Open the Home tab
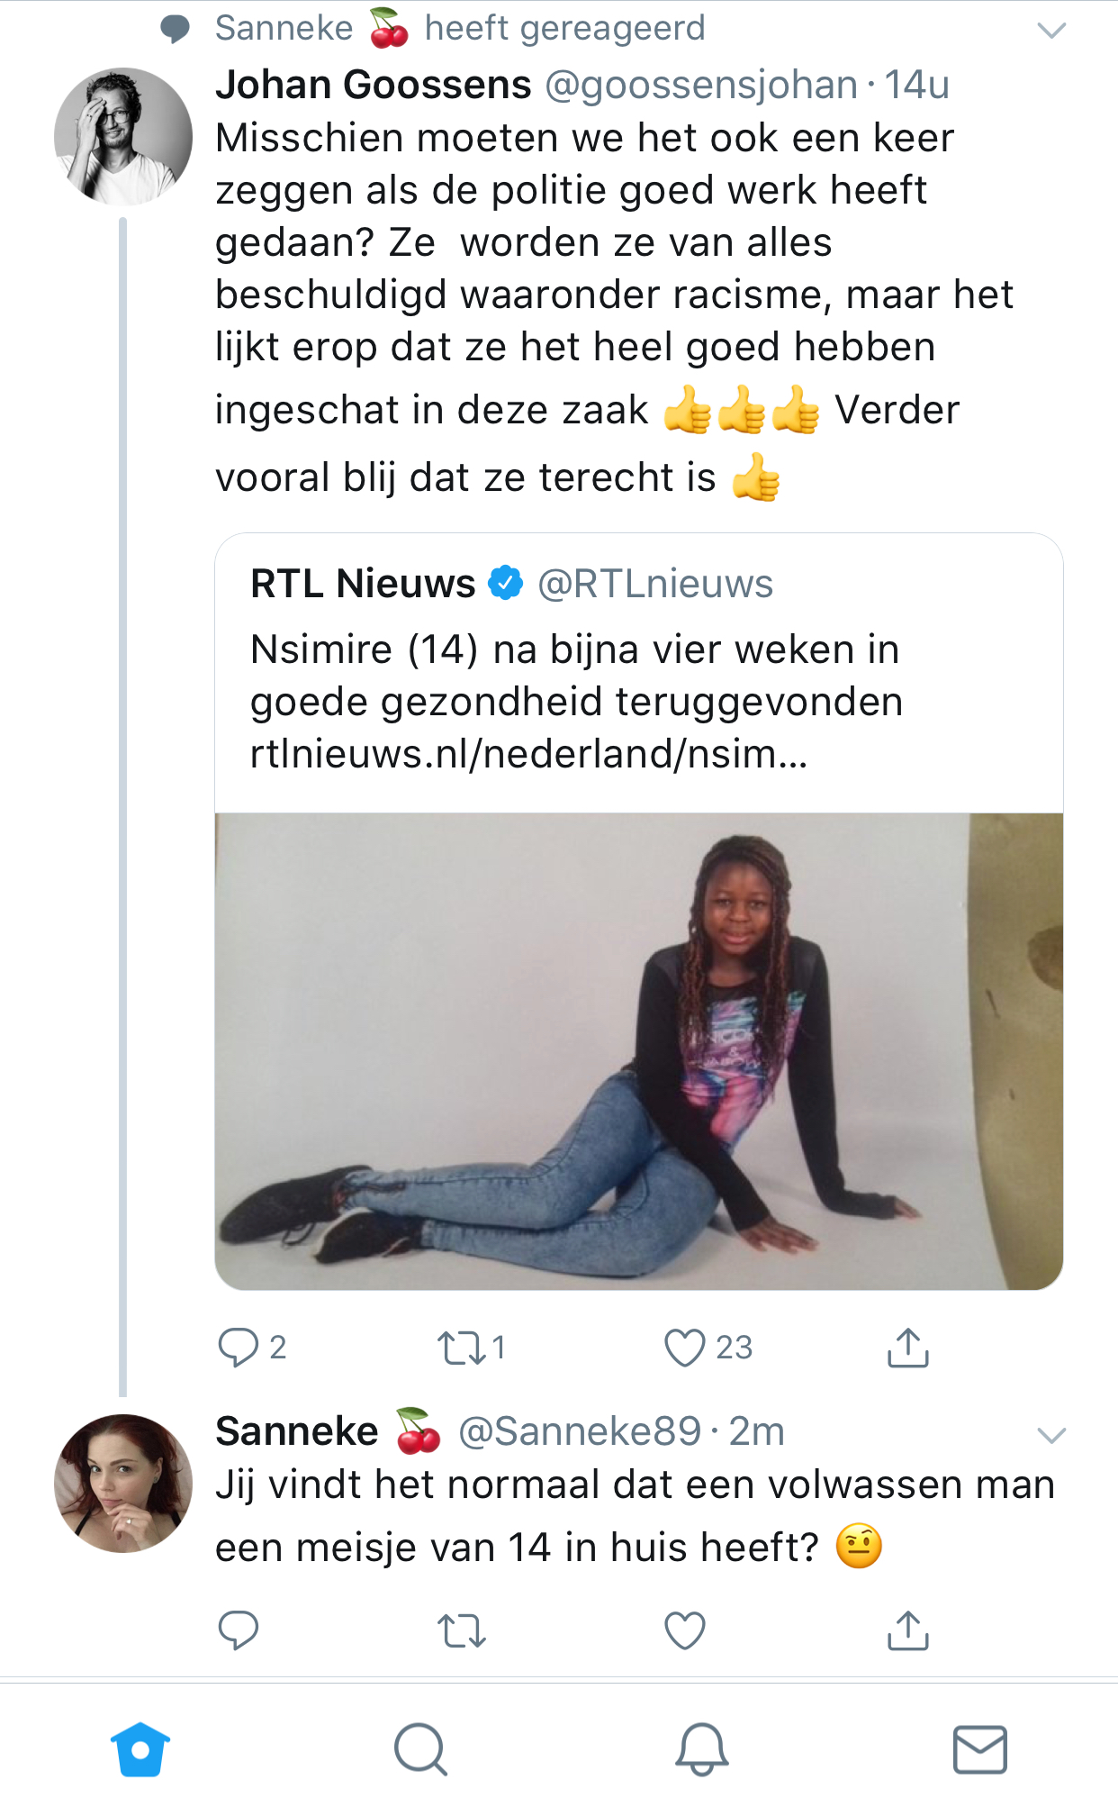1118x1816 pixels. coord(140,1749)
